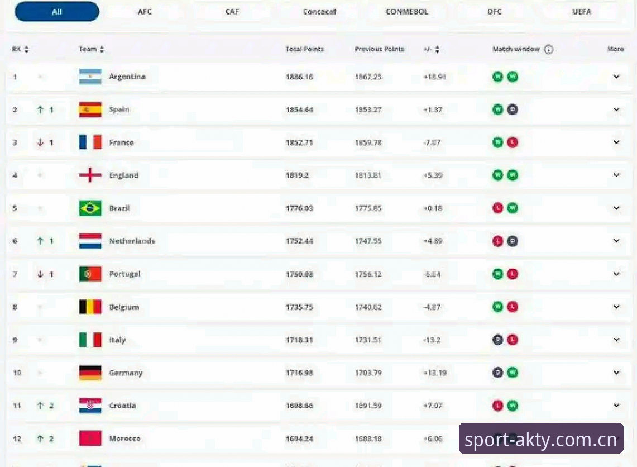Expand the Germany row details chevron
The width and height of the screenshot is (637, 467).
pyautogui.click(x=616, y=372)
